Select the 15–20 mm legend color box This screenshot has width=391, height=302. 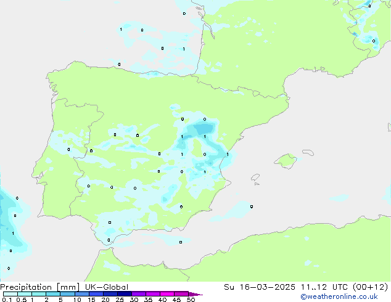coord(96,294)
